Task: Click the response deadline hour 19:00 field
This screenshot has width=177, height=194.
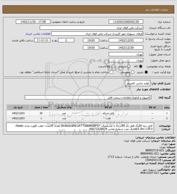Action: [91, 40]
